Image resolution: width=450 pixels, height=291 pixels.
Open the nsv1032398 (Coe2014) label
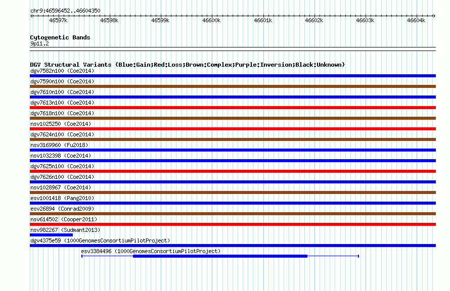pos(61,156)
